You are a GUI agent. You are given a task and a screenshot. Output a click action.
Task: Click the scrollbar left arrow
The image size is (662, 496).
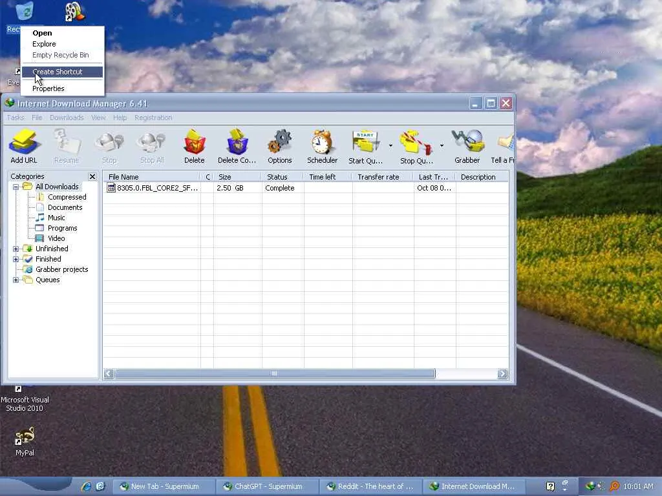point(109,374)
